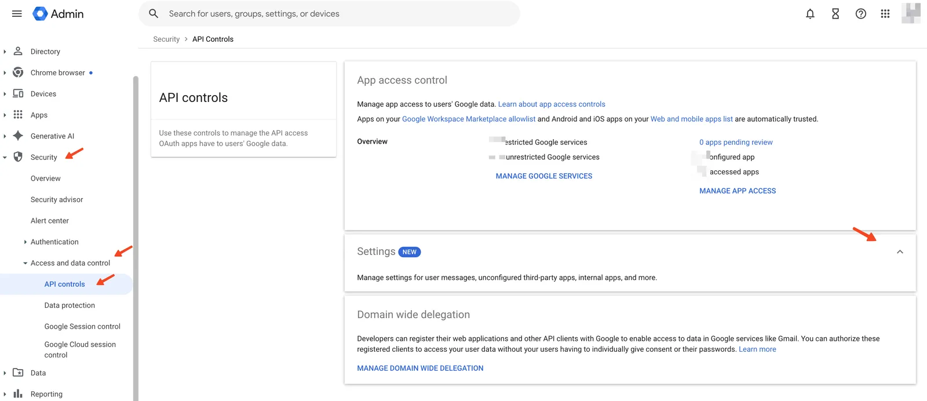Click Manage Google Services button
Screen dimensions: 927x401
pos(544,176)
